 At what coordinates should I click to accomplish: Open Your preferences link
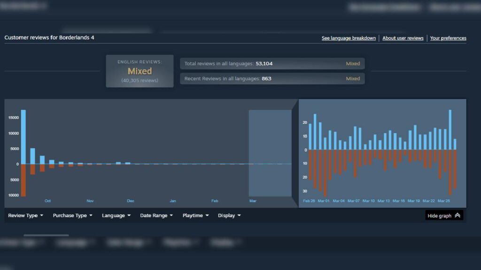pos(448,38)
